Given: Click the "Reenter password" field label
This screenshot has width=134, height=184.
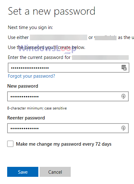Looking at the screenshot, I should 26,118.
